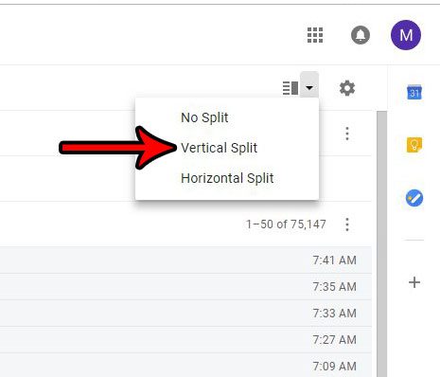Expand the split pane dropdown arrow
Screen dimensions: 440x377
point(309,87)
